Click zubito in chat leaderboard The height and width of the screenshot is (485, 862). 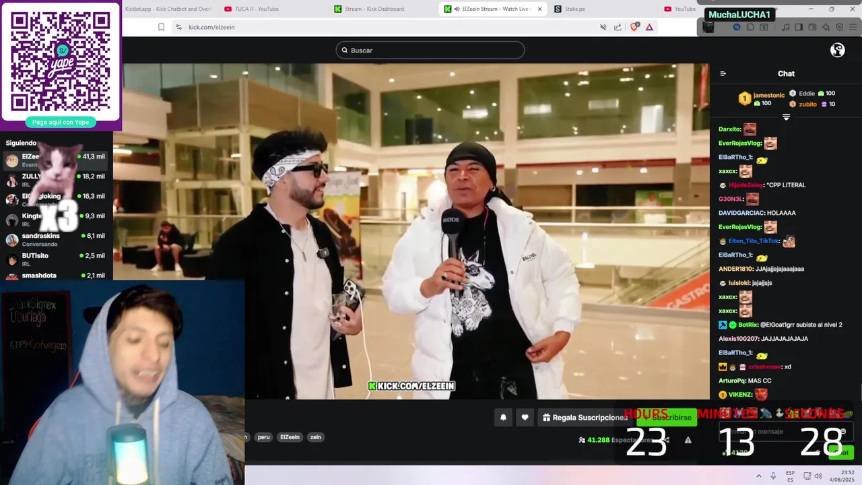[x=807, y=104]
